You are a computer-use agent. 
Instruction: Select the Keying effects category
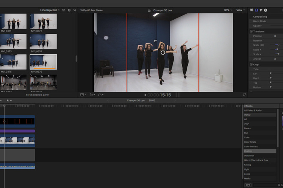[x=260, y=165]
